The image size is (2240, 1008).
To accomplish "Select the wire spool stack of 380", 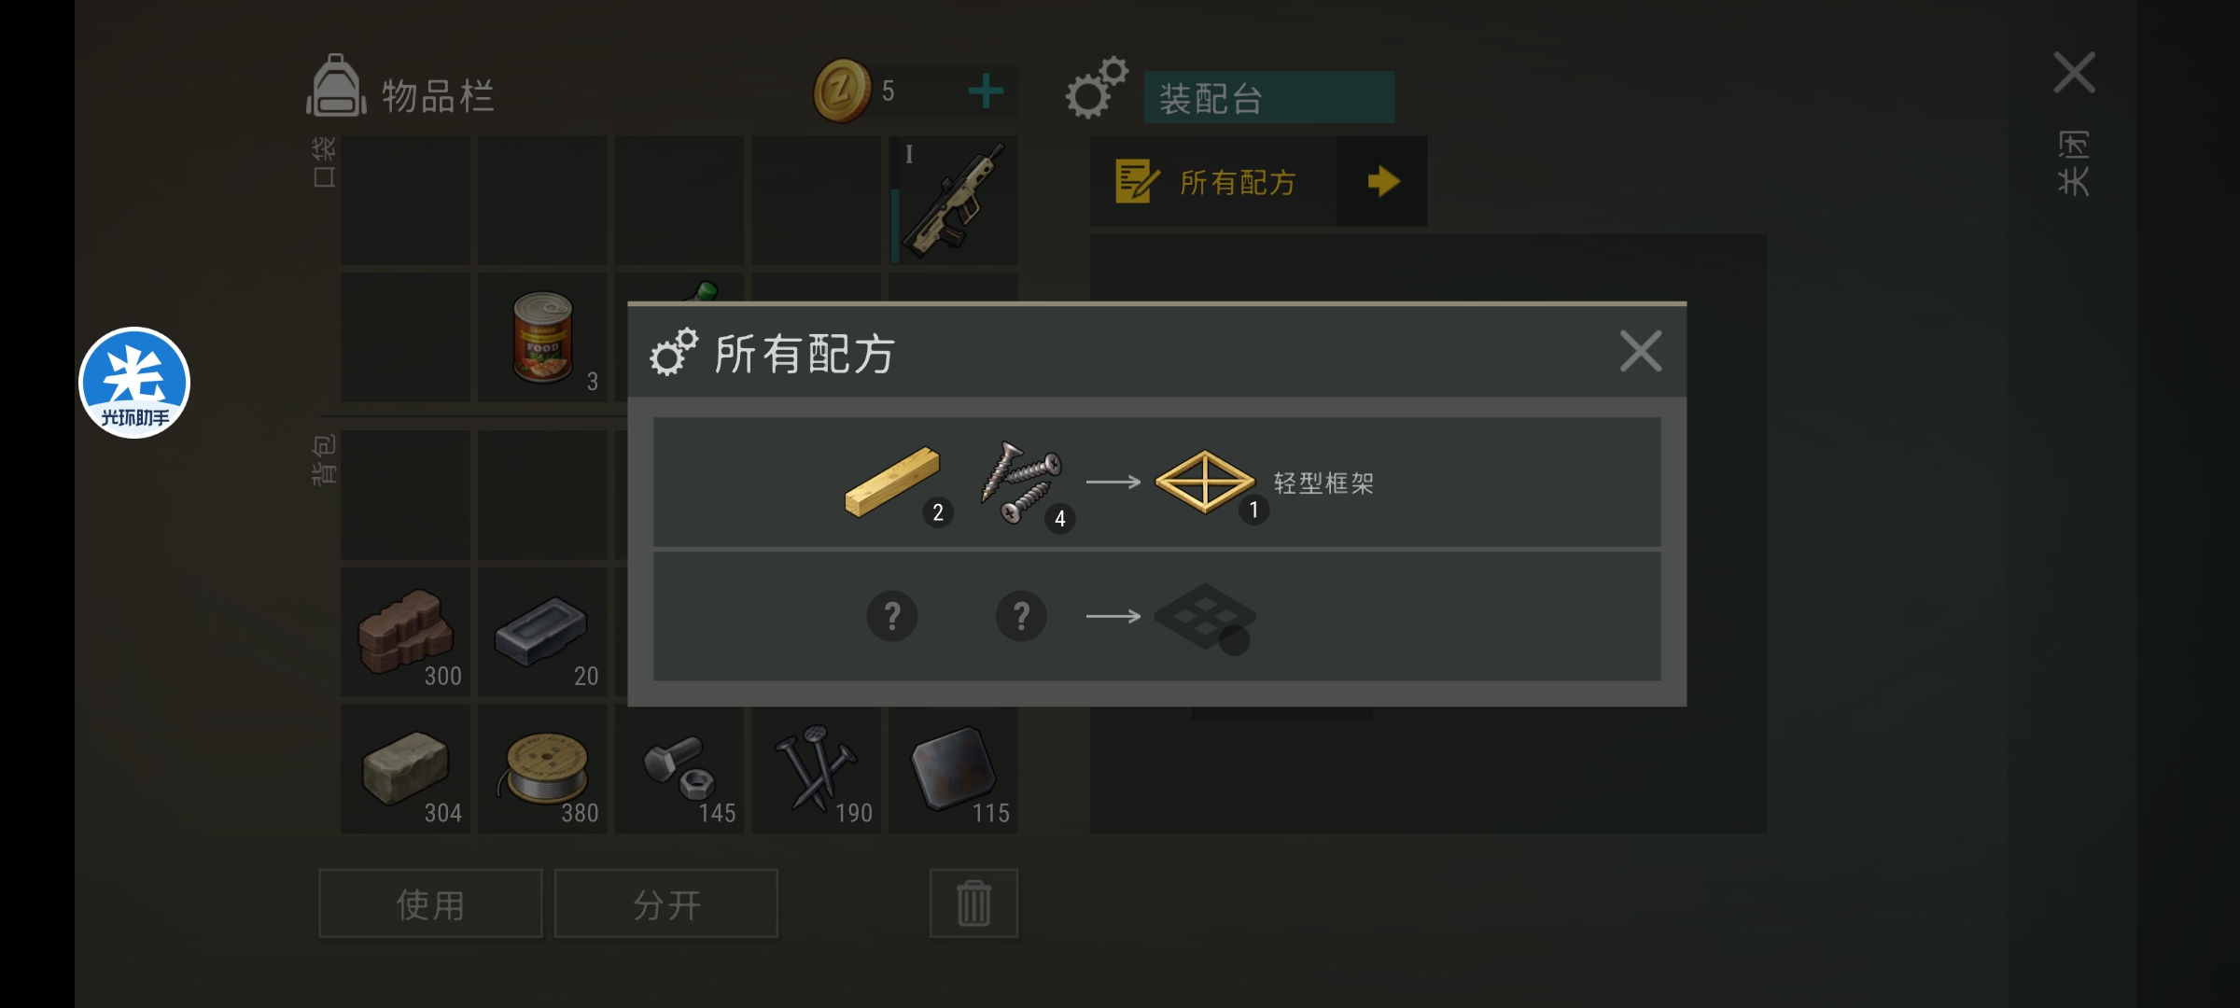I will [542, 769].
